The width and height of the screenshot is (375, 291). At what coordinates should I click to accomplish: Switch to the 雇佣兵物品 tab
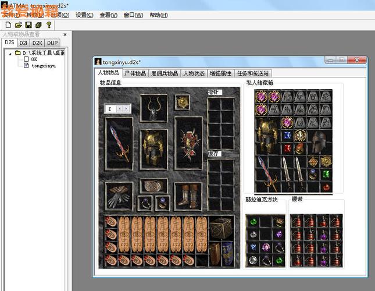coord(165,73)
